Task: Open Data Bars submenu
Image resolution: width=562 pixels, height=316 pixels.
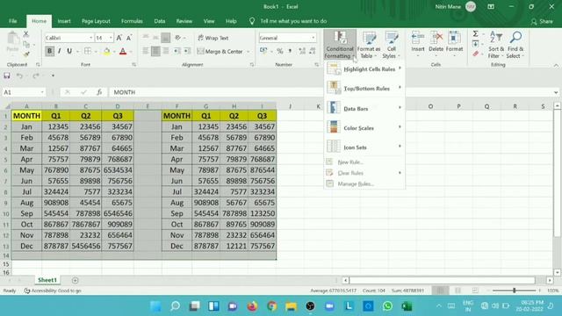Action: [x=364, y=108]
